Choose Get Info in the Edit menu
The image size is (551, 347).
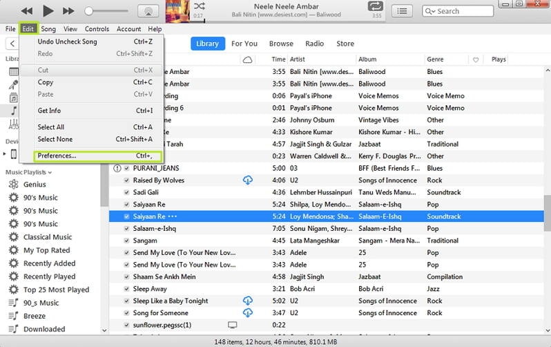click(x=92, y=111)
